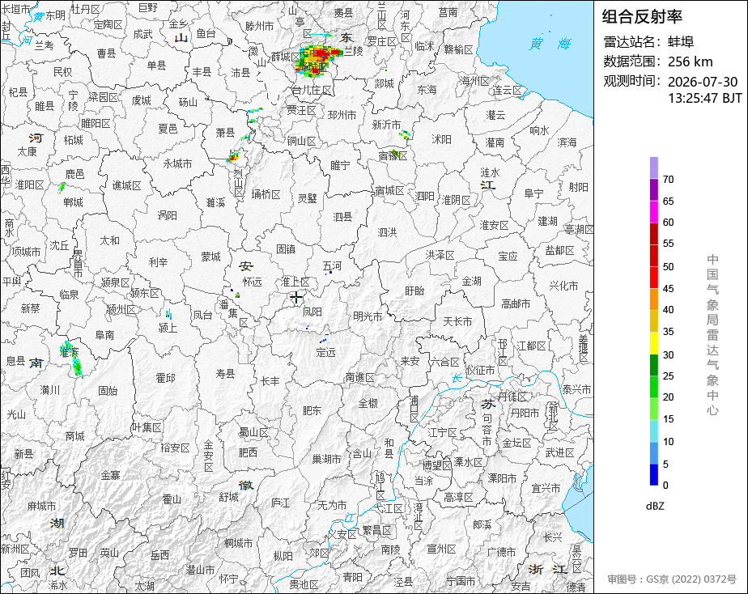Click the 永城市 label
Image resolution: width=748 pixels, height=594 pixels.
[177, 163]
